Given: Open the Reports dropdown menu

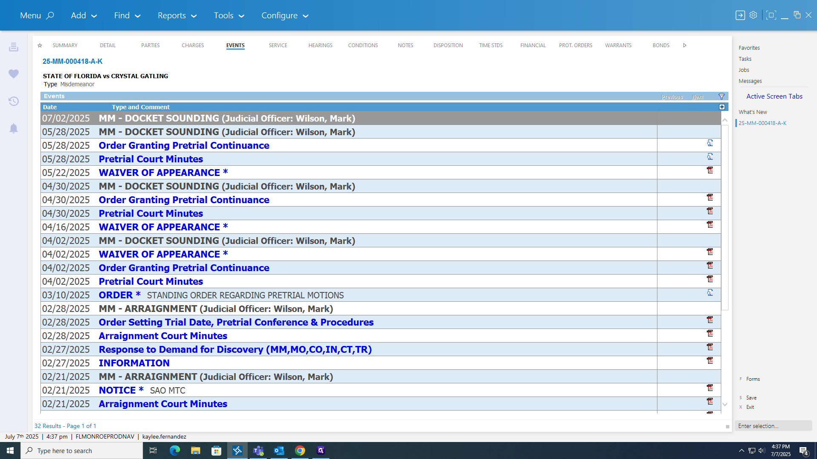Looking at the screenshot, I should [x=177, y=15].
